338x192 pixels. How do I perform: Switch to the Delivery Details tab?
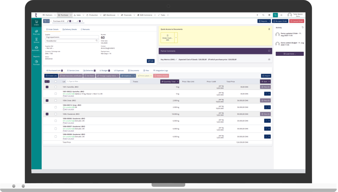click(70, 29)
